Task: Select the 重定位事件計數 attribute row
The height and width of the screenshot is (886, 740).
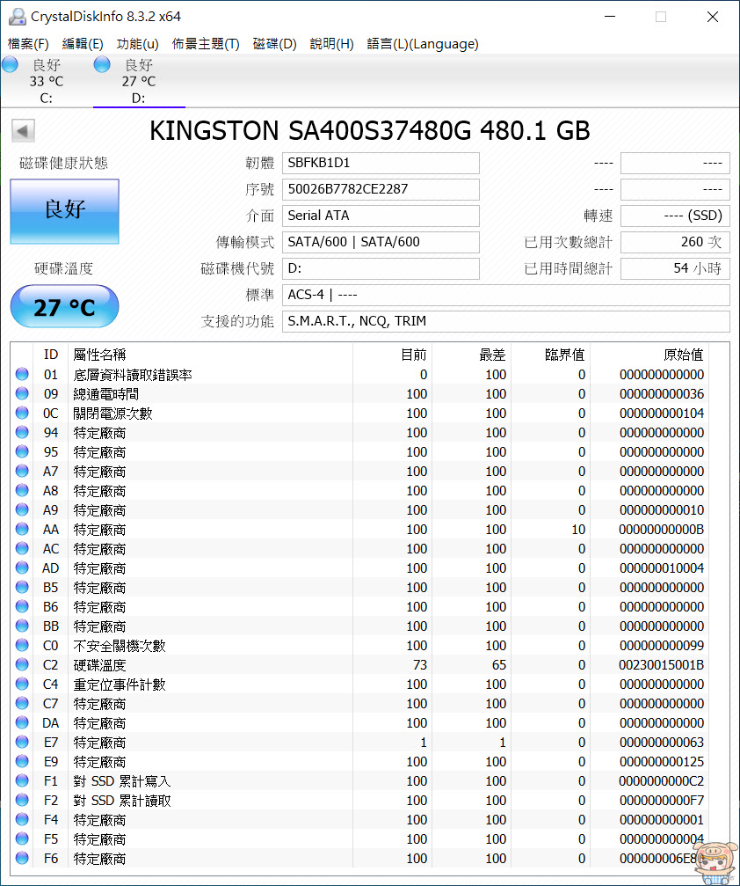Action: pos(359,684)
